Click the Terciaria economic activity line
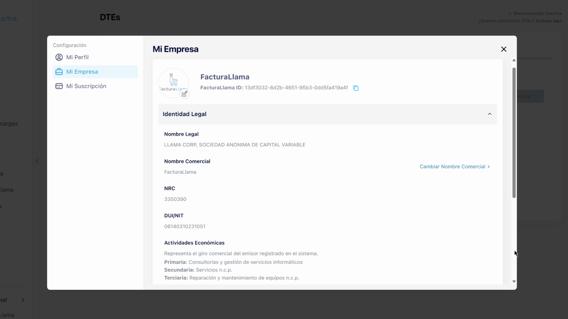 232,278
